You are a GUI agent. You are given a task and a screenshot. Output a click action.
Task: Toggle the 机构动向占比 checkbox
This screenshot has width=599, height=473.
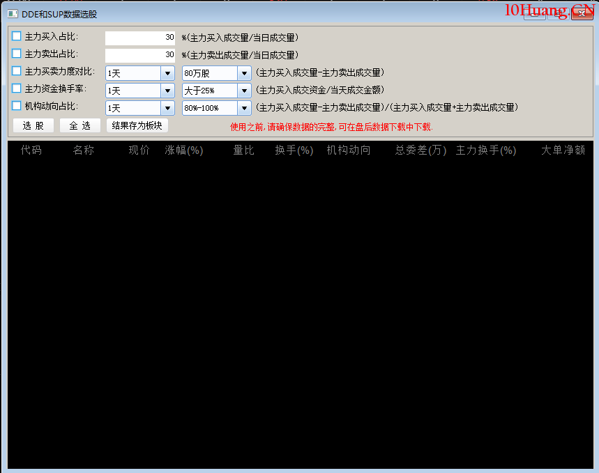coord(17,106)
